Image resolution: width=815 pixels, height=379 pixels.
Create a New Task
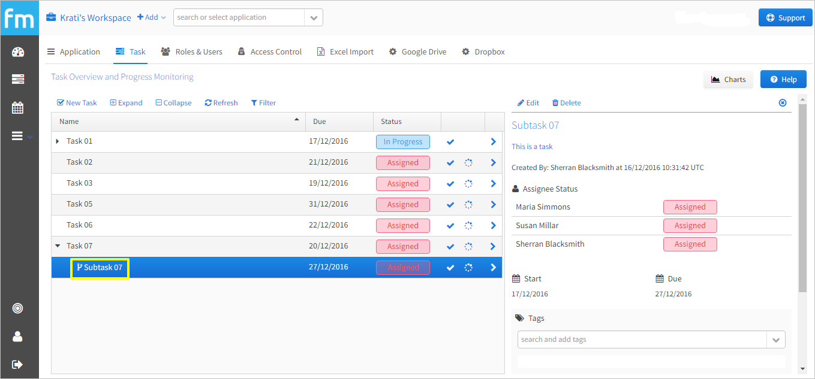(77, 102)
